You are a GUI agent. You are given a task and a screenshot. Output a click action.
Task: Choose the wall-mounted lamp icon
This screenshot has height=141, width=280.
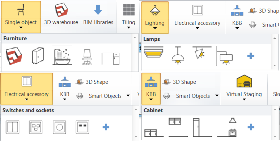coord(224,56)
